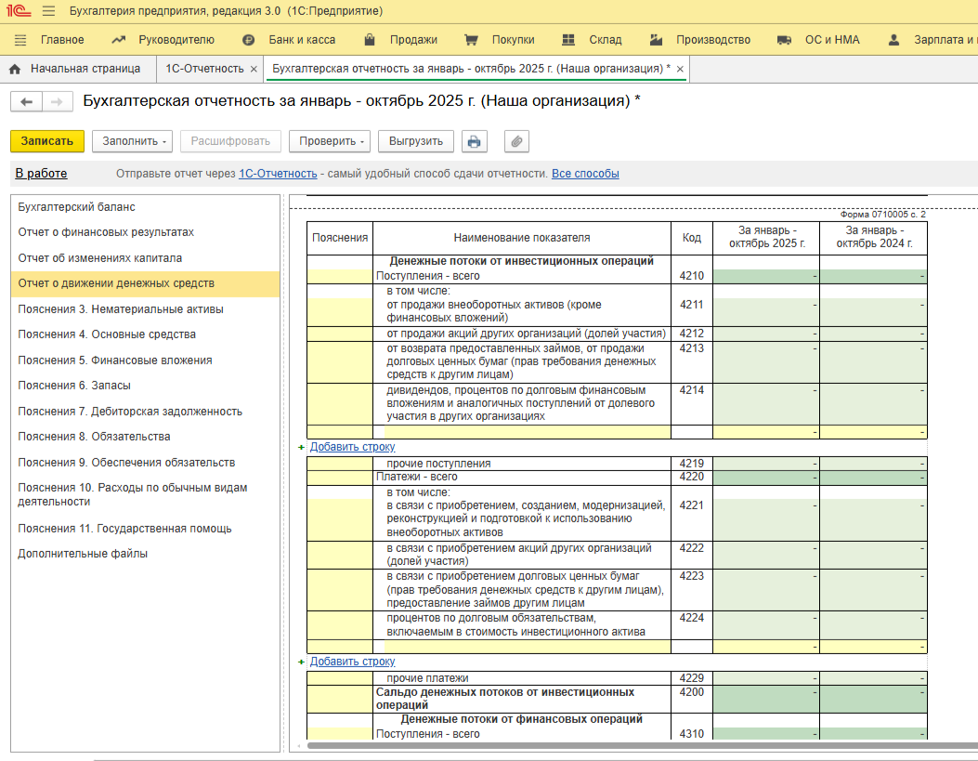The height and width of the screenshot is (761, 978).
Task: Close the 1С-Отчетность tab
Action: coord(254,70)
